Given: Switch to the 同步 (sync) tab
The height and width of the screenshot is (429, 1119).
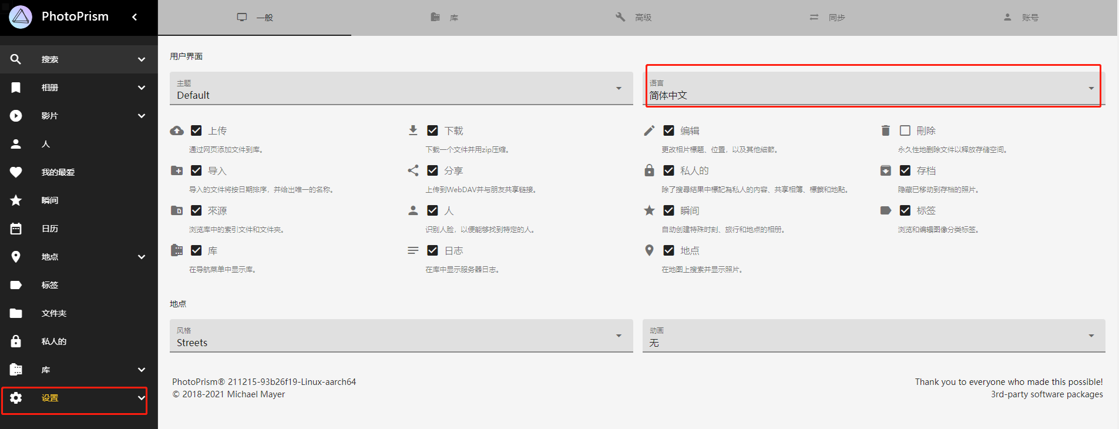Looking at the screenshot, I should [827, 18].
